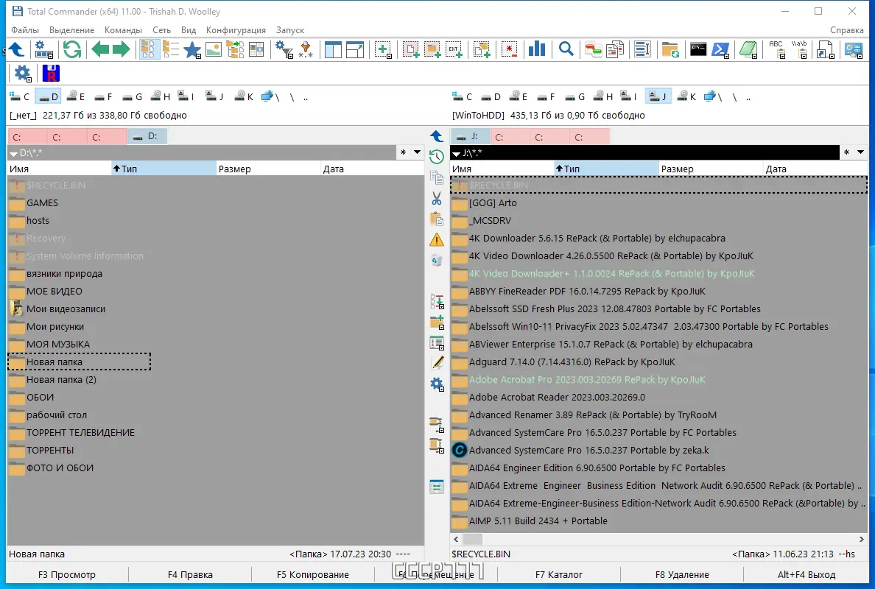The width and height of the screenshot is (875, 589).
Task: Open the Recycle Bin icon in middle toolbar
Action: (x=436, y=260)
